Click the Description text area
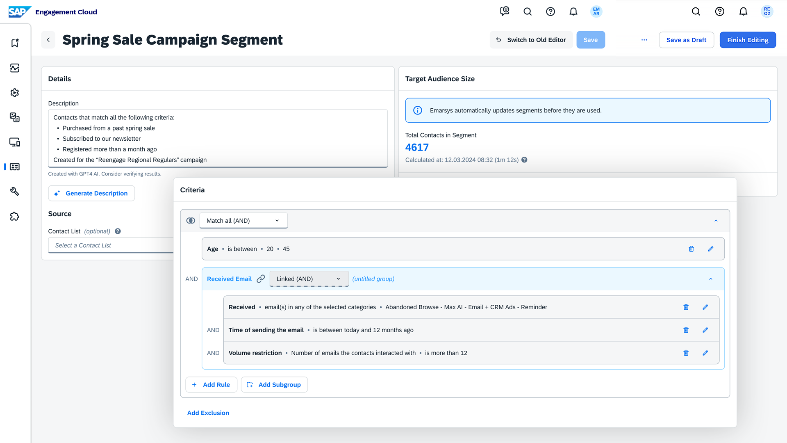Screen dimensions: 787x443 click(218, 139)
